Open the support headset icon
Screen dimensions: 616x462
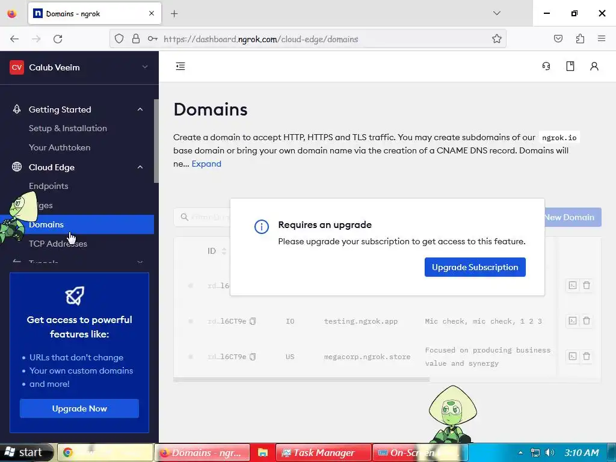546,66
